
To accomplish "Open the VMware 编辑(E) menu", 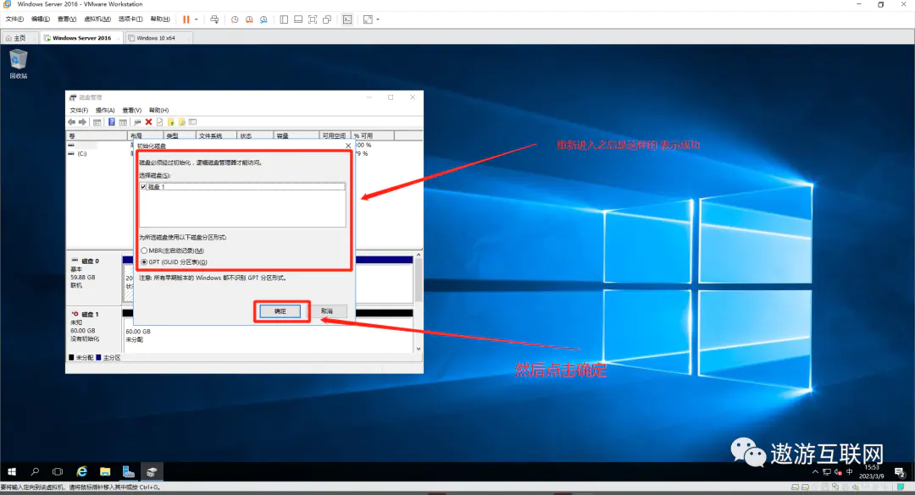I will click(x=41, y=19).
